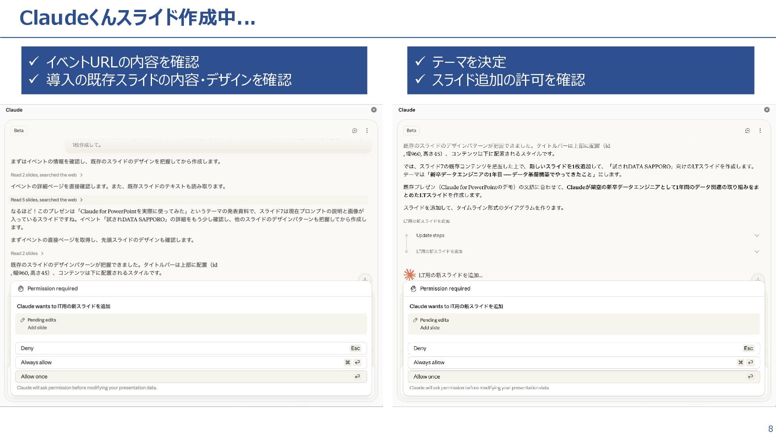
Task: Click new chat icon in left Claude panel
Action: click(354, 130)
